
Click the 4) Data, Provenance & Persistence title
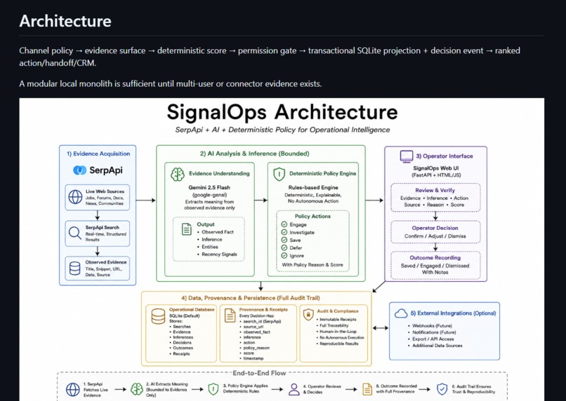point(251,299)
